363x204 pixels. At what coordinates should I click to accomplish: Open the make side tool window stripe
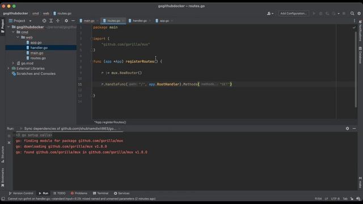360,182
